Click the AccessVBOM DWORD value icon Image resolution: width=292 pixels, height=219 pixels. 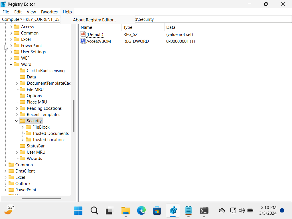[x=83, y=41]
